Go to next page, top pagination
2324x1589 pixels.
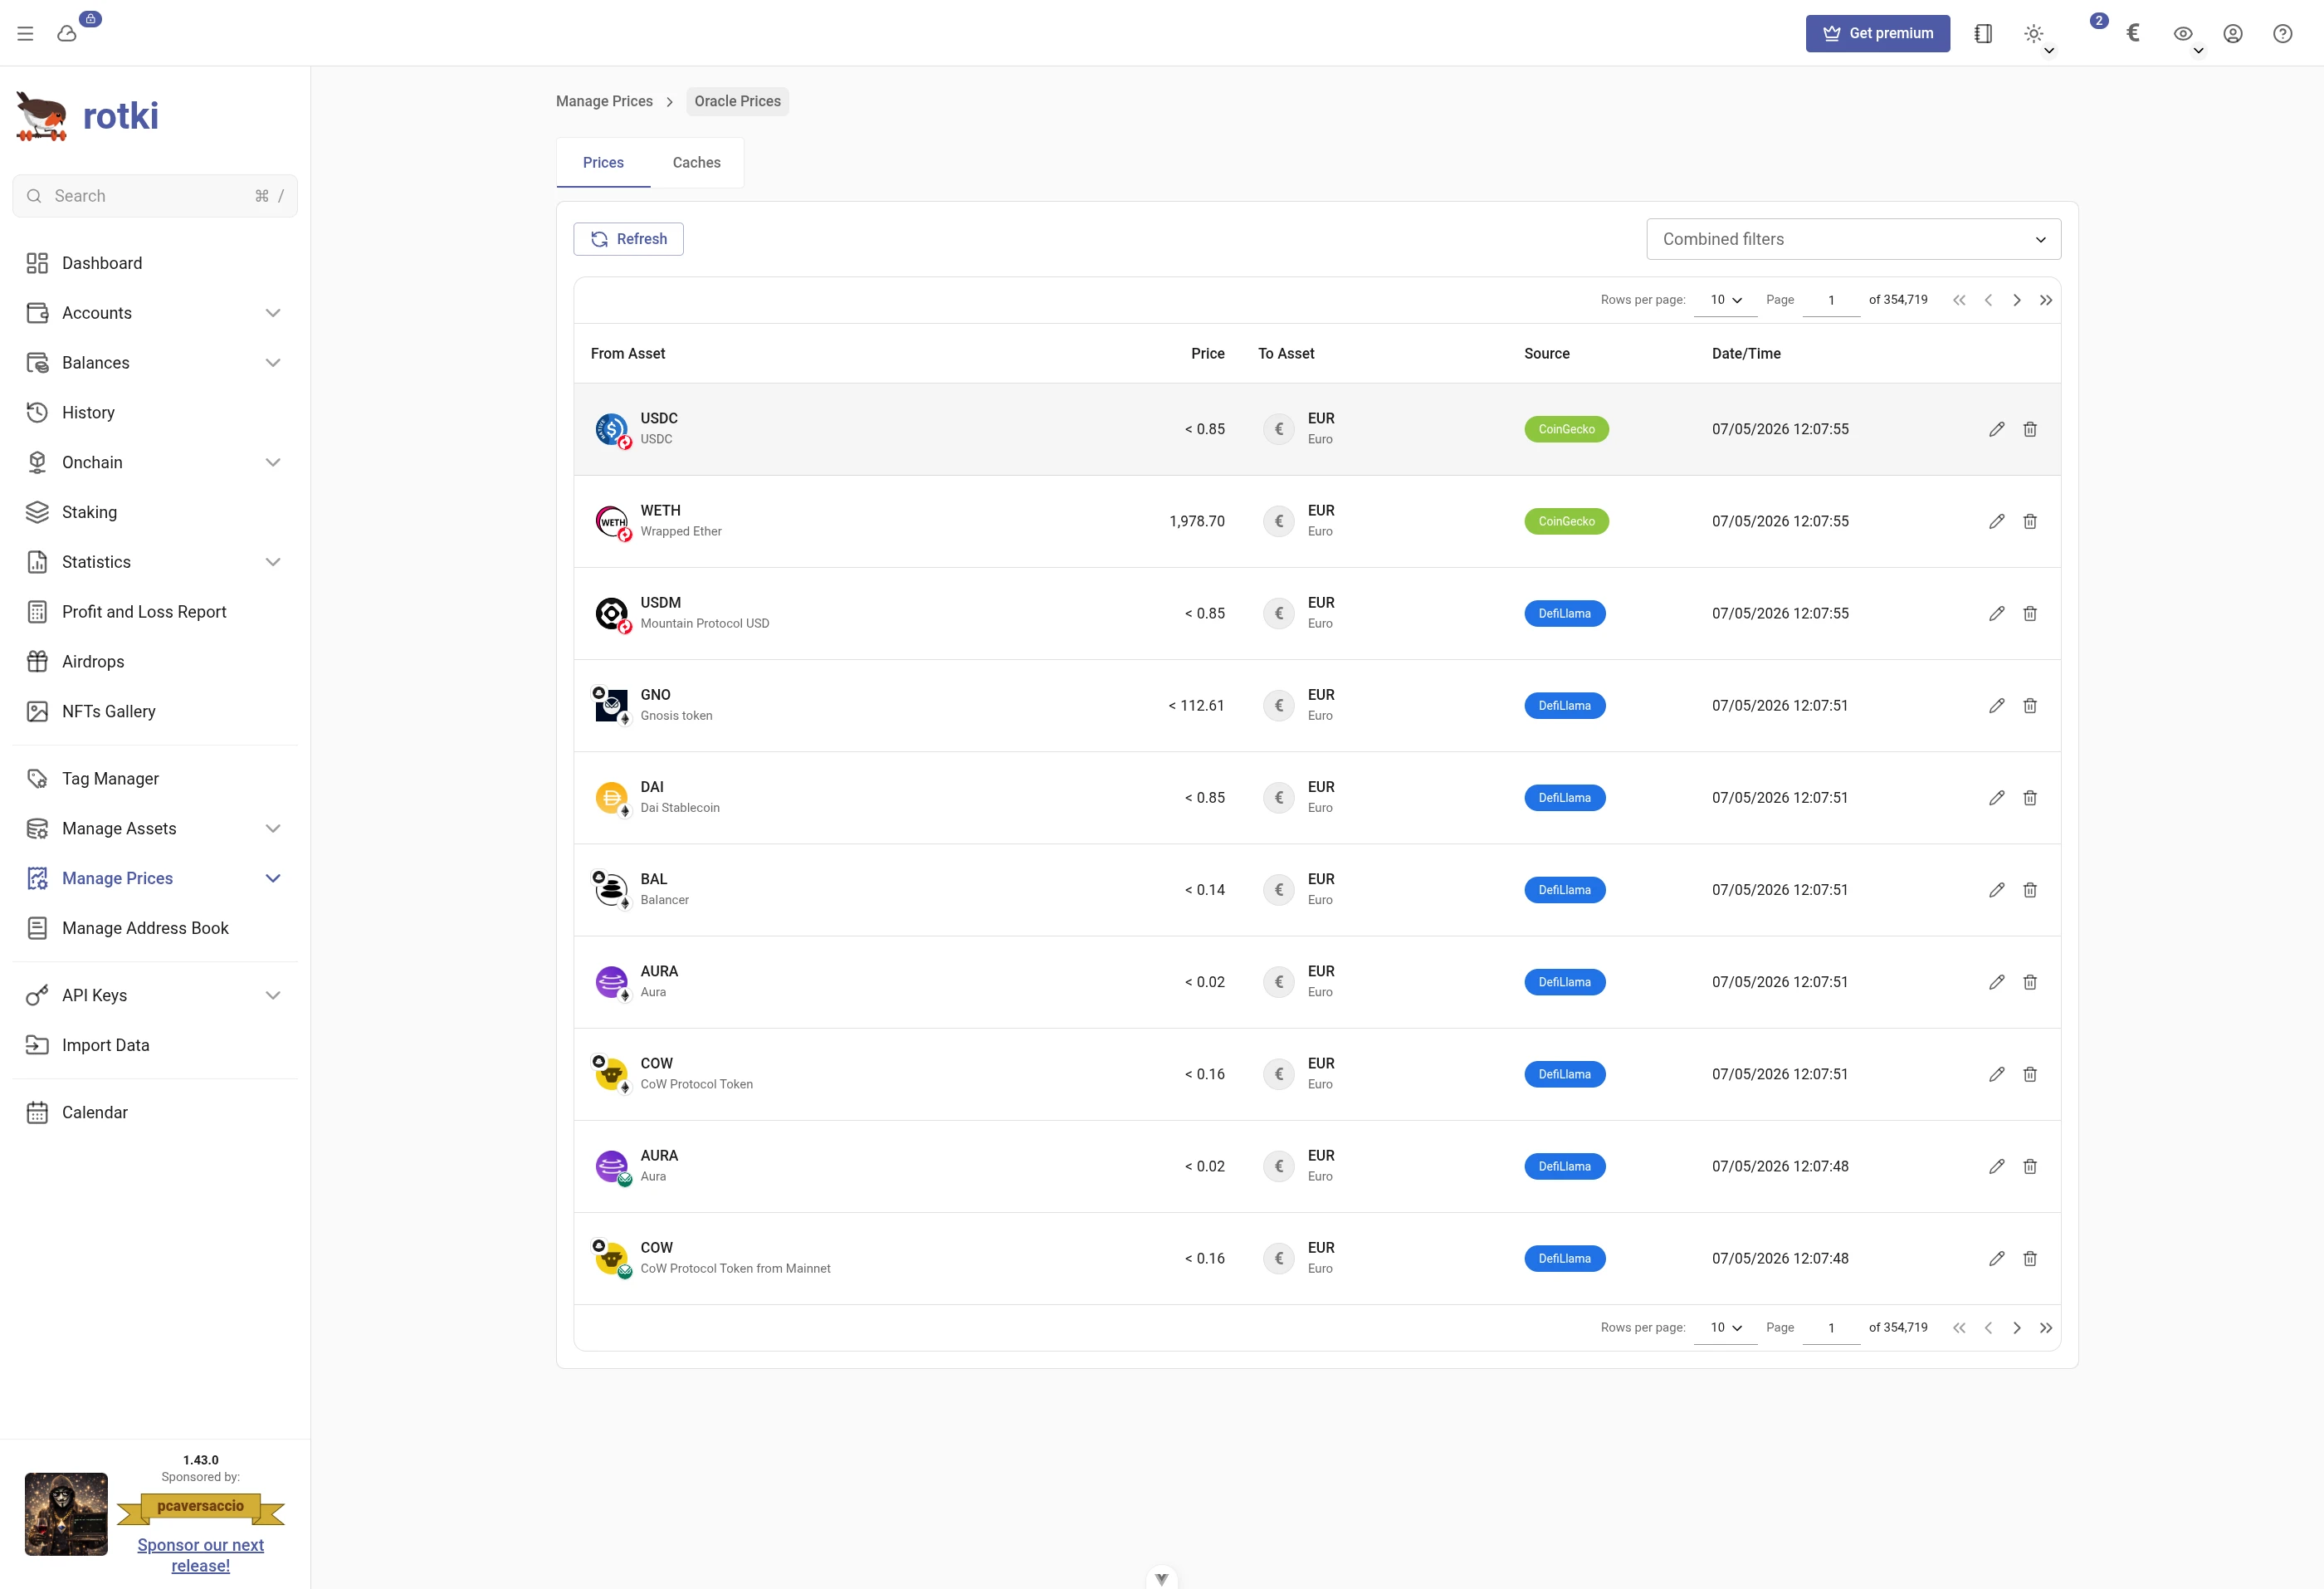click(x=2017, y=300)
